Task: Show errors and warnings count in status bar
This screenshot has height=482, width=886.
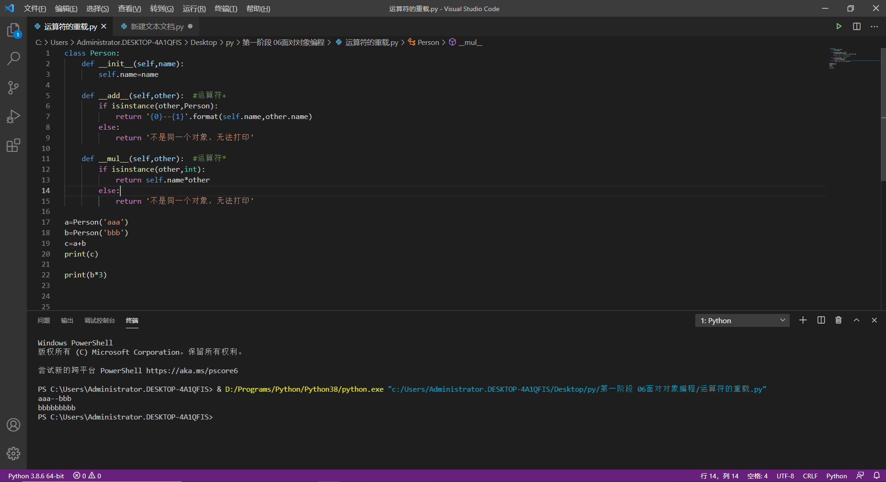Action: (x=87, y=476)
